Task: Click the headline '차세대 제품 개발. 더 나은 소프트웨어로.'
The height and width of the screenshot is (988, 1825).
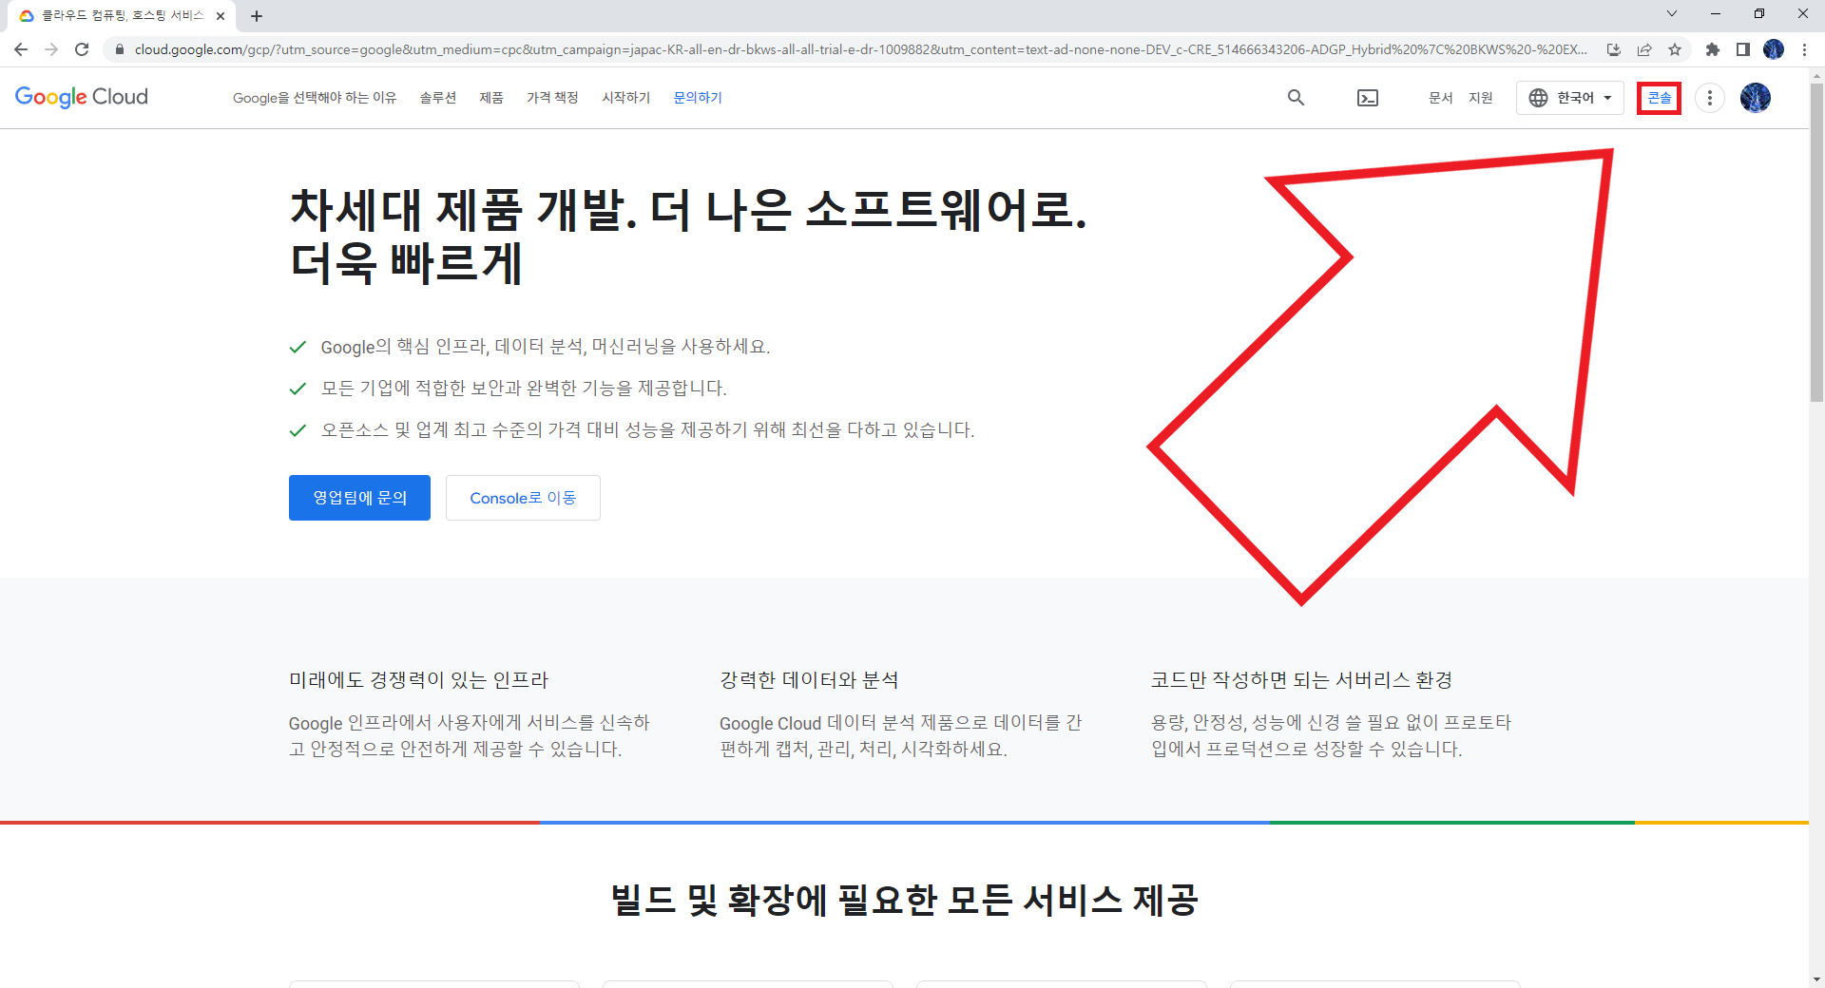Action: tap(688, 209)
